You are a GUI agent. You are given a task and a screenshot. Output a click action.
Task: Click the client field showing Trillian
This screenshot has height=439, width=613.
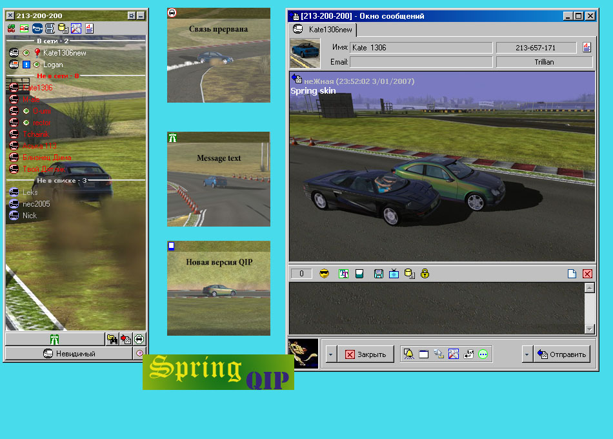pos(544,62)
